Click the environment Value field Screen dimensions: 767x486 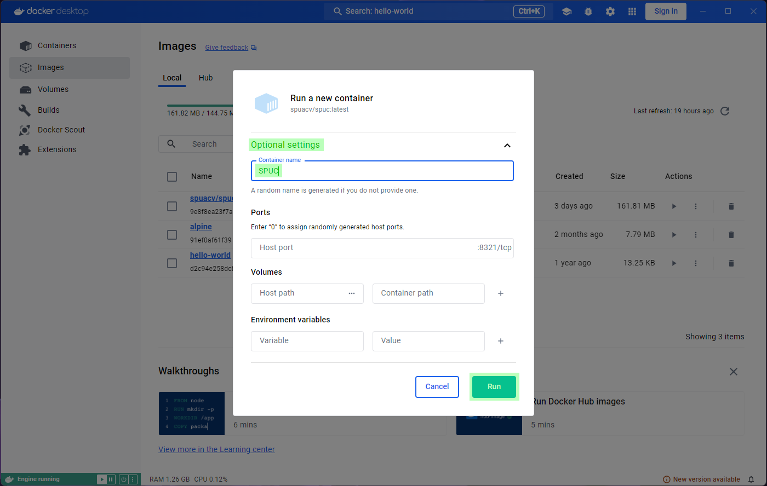[428, 341]
